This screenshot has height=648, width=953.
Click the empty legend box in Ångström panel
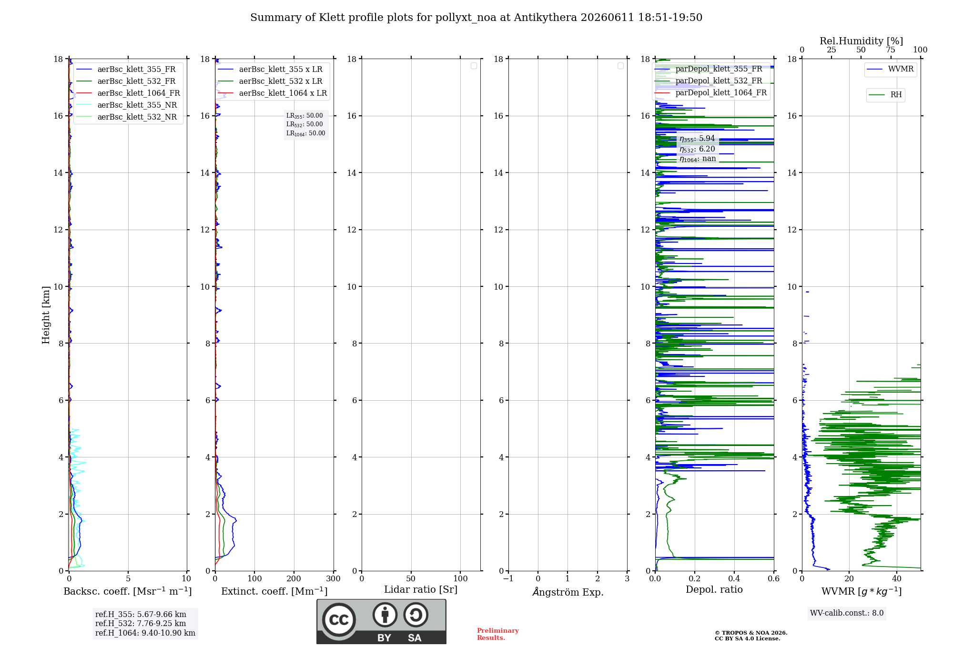620,66
